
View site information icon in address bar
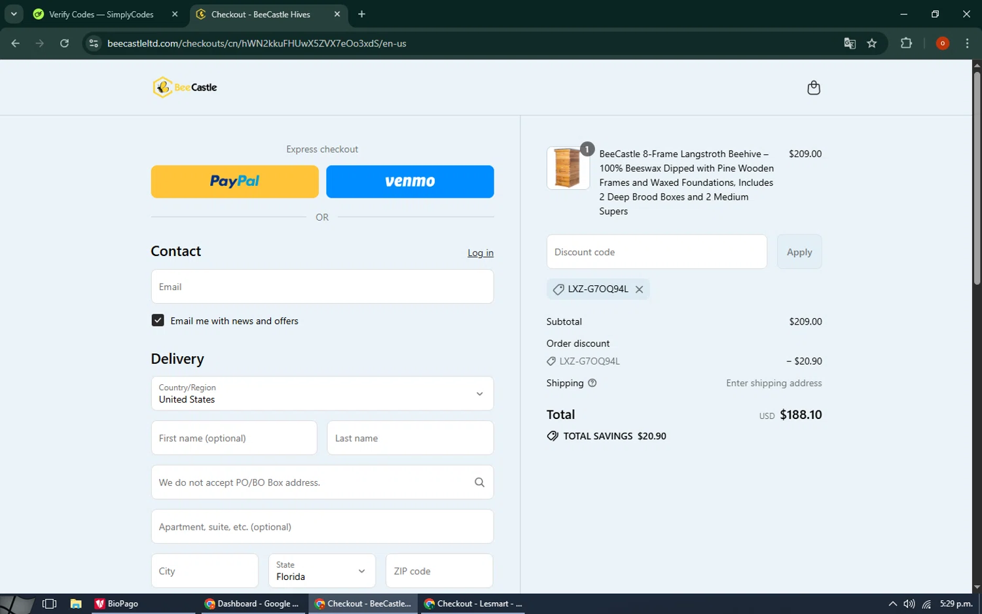pos(94,43)
